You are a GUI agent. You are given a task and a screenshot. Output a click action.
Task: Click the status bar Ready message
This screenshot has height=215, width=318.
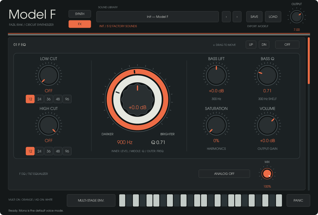[x=36, y=210]
